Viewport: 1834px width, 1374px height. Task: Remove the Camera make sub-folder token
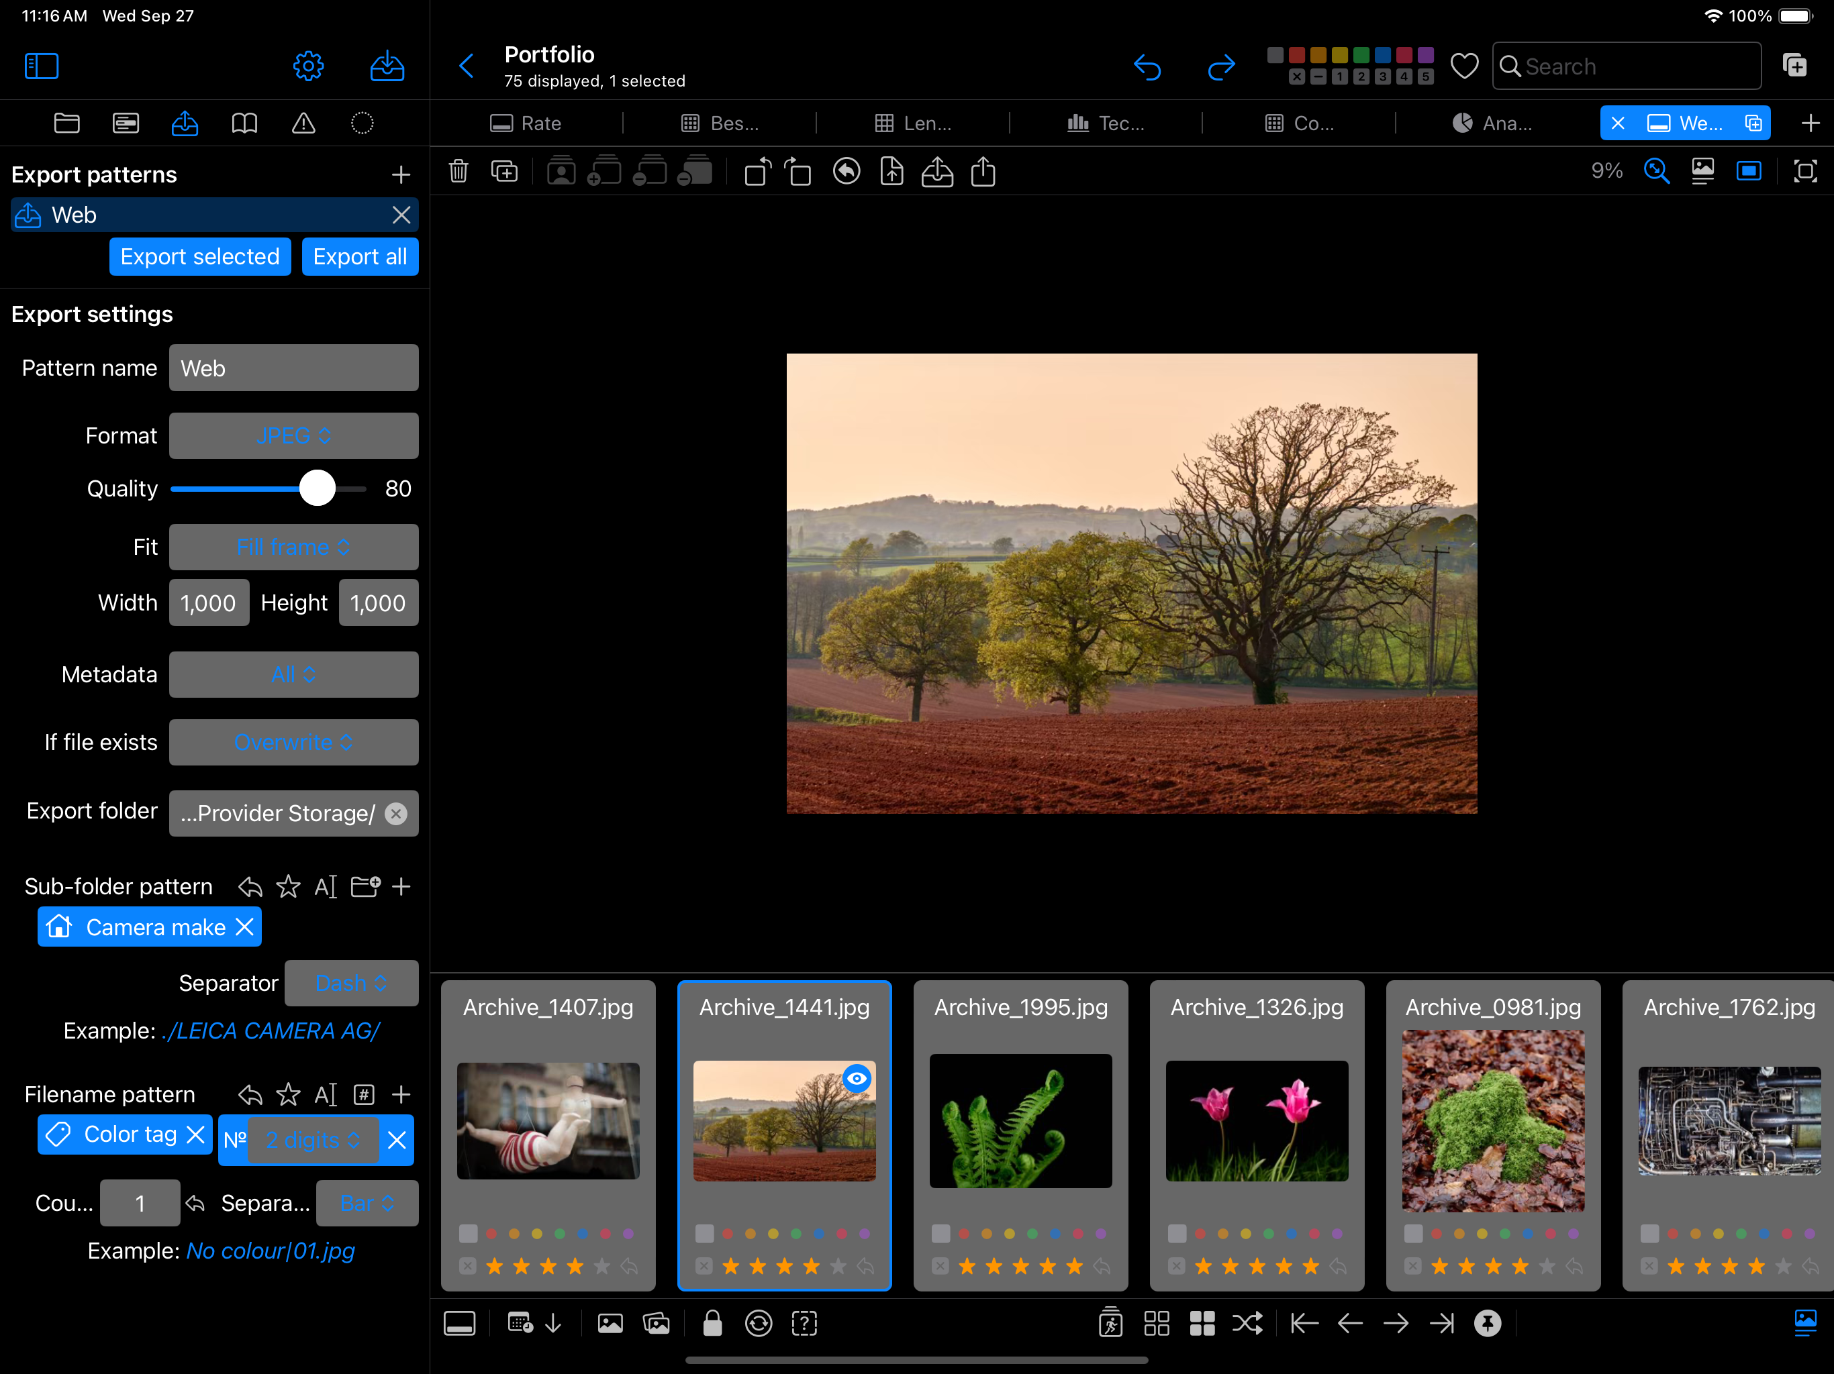point(244,927)
